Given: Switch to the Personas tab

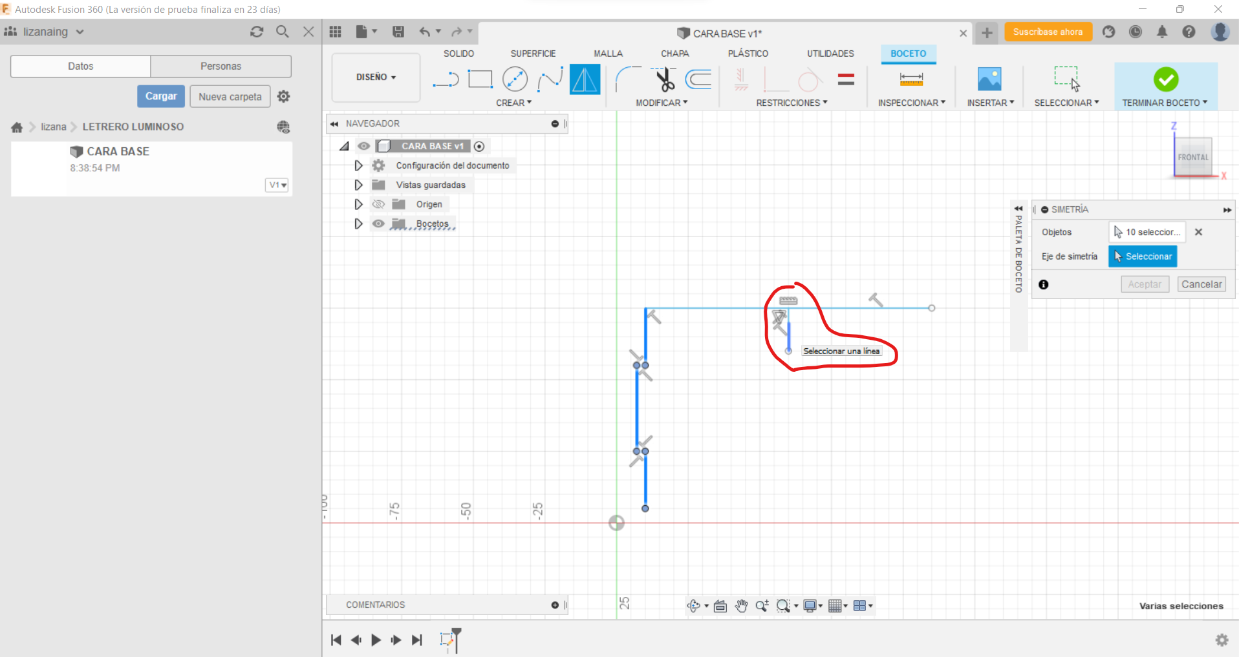Looking at the screenshot, I should tap(221, 66).
